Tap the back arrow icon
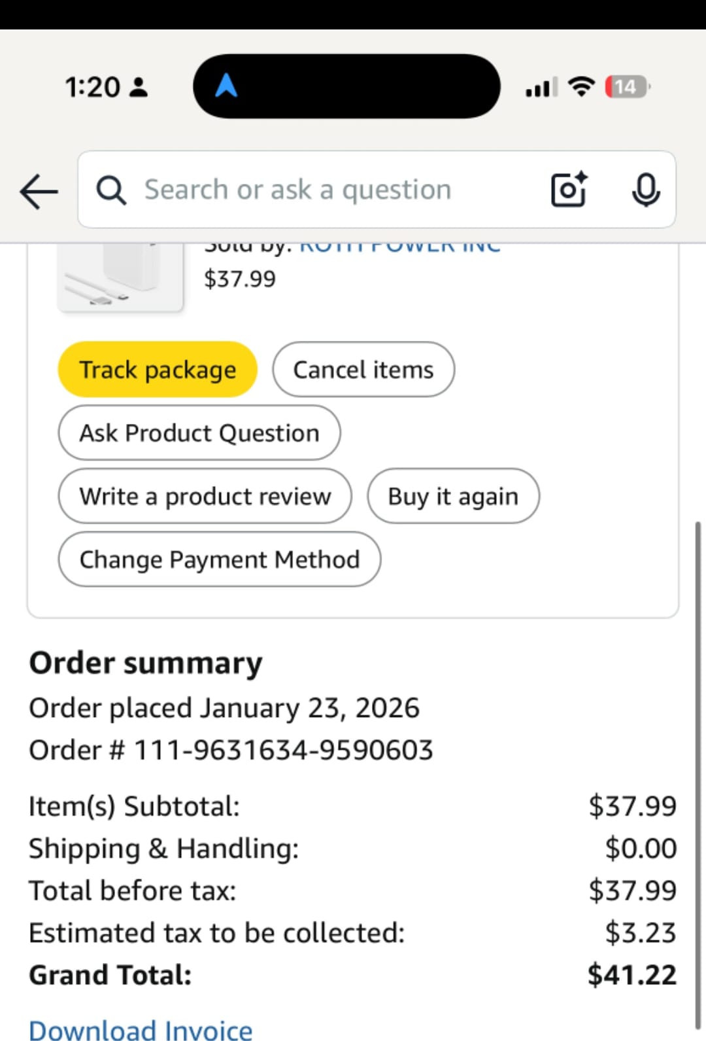Viewport: 706px width, 1041px height. pos(39,191)
